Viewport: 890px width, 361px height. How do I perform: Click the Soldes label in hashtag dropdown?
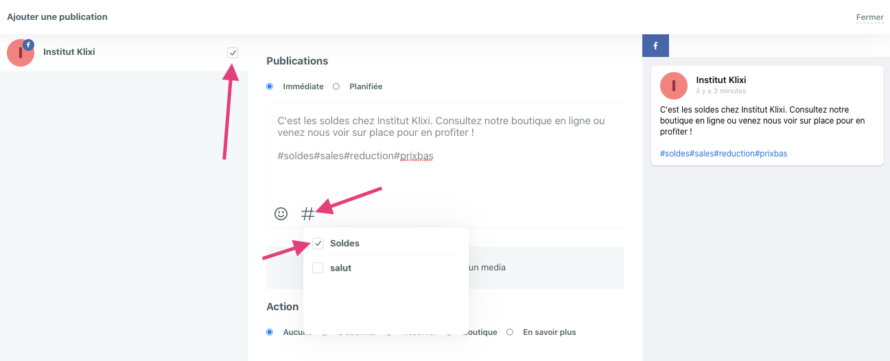click(x=344, y=243)
